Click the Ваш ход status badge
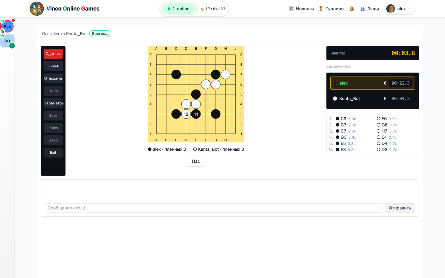The image size is (445, 278). 100,34
